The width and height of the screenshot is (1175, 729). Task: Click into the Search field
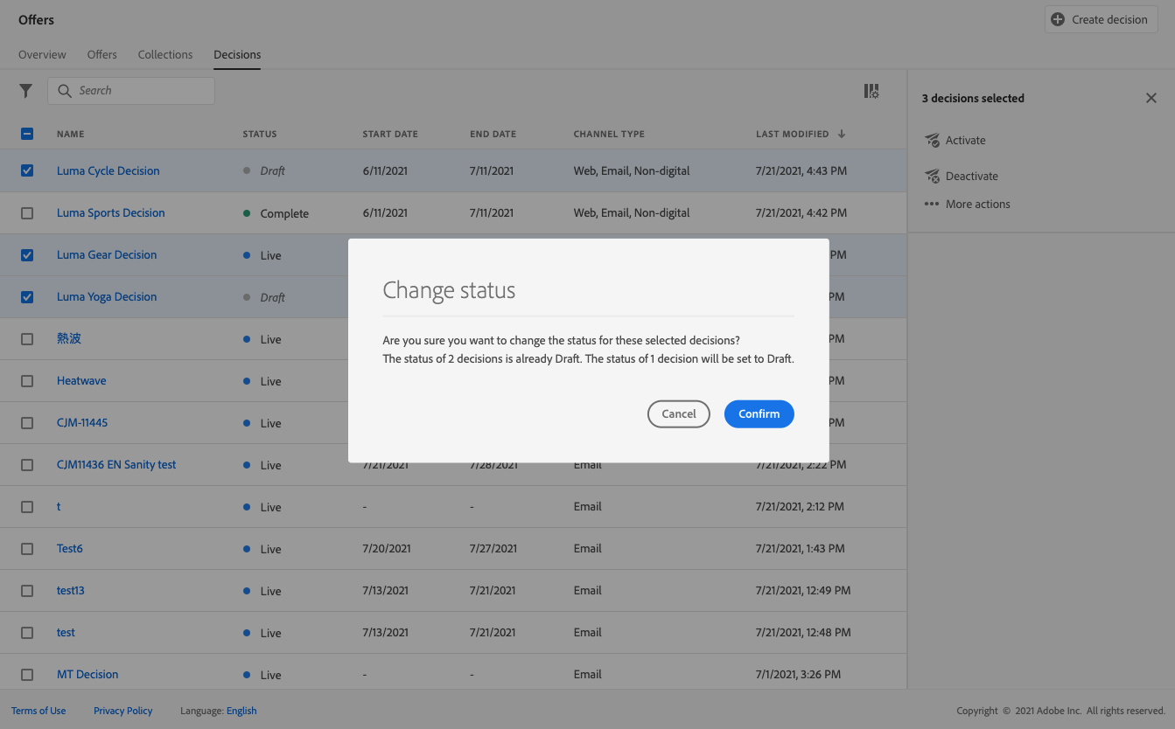coord(140,91)
